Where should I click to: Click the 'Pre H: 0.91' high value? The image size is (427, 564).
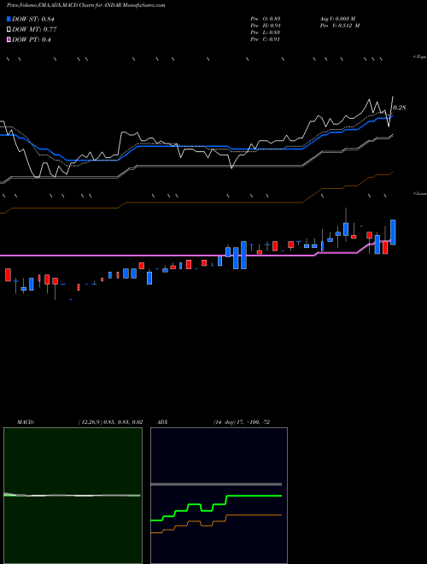266,26
